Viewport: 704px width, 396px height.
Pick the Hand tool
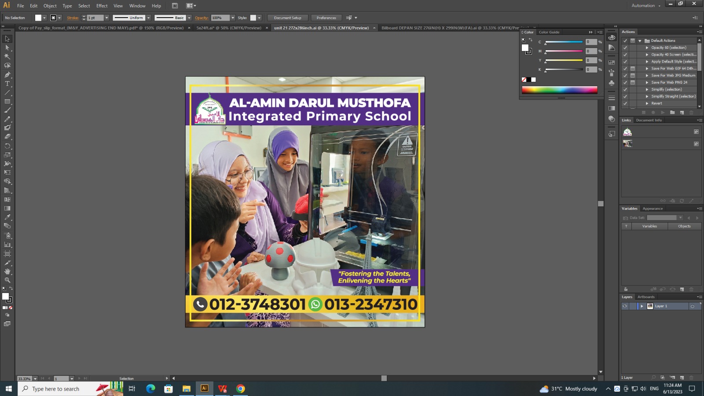point(7,271)
